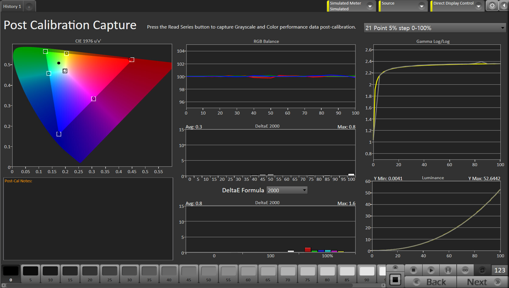The image size is (509, 288).
Task: Open the 21 Point 5% step dropdown
Action: pyautogui.click(x=435, y=28)
